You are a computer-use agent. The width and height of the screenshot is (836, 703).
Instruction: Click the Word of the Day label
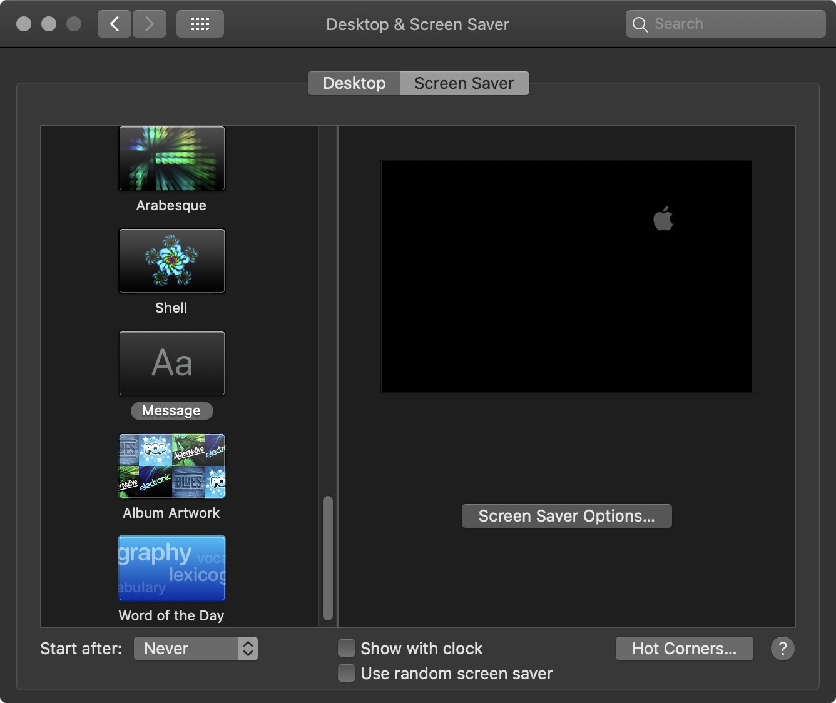click(x=171, y=615)
